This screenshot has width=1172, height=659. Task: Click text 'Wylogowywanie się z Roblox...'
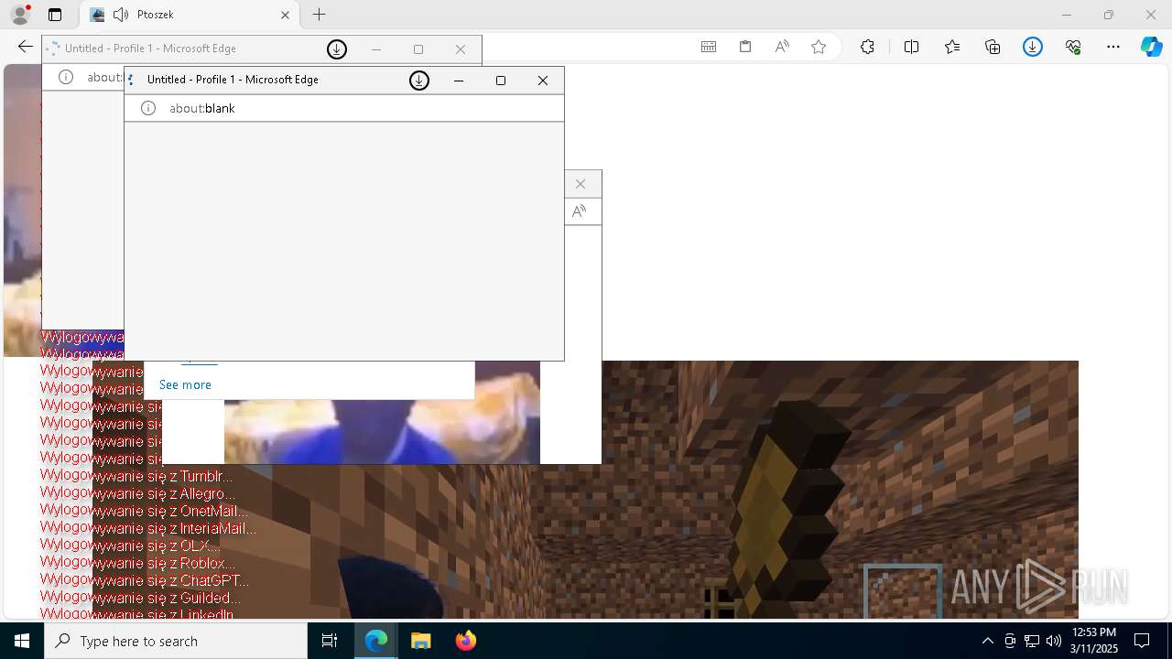coord(137,564)
